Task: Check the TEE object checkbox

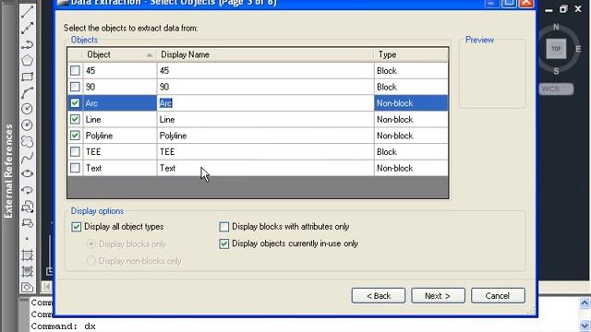Action: coord(75,151)
